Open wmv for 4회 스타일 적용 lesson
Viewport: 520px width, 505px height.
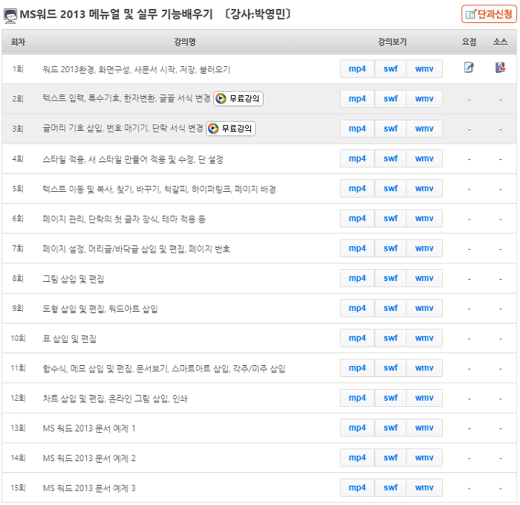(x=424, y=158)
